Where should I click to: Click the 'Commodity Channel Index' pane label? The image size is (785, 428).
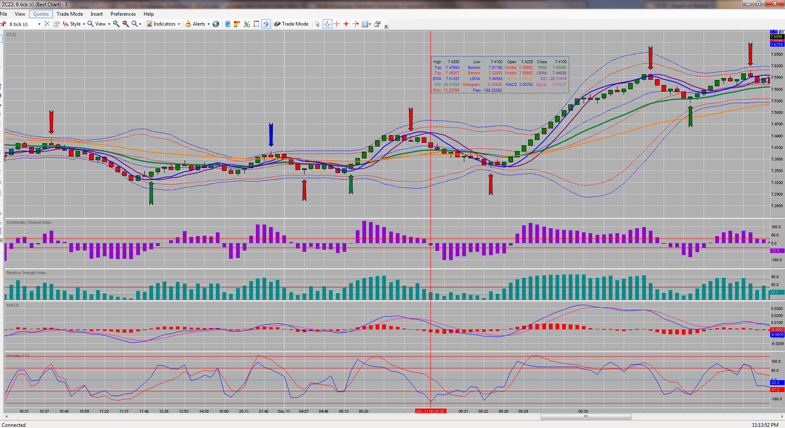29,222
